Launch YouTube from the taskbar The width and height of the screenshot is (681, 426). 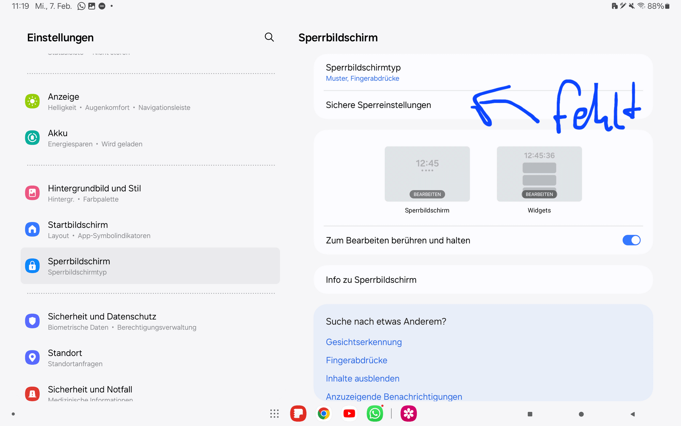[349, 414]
